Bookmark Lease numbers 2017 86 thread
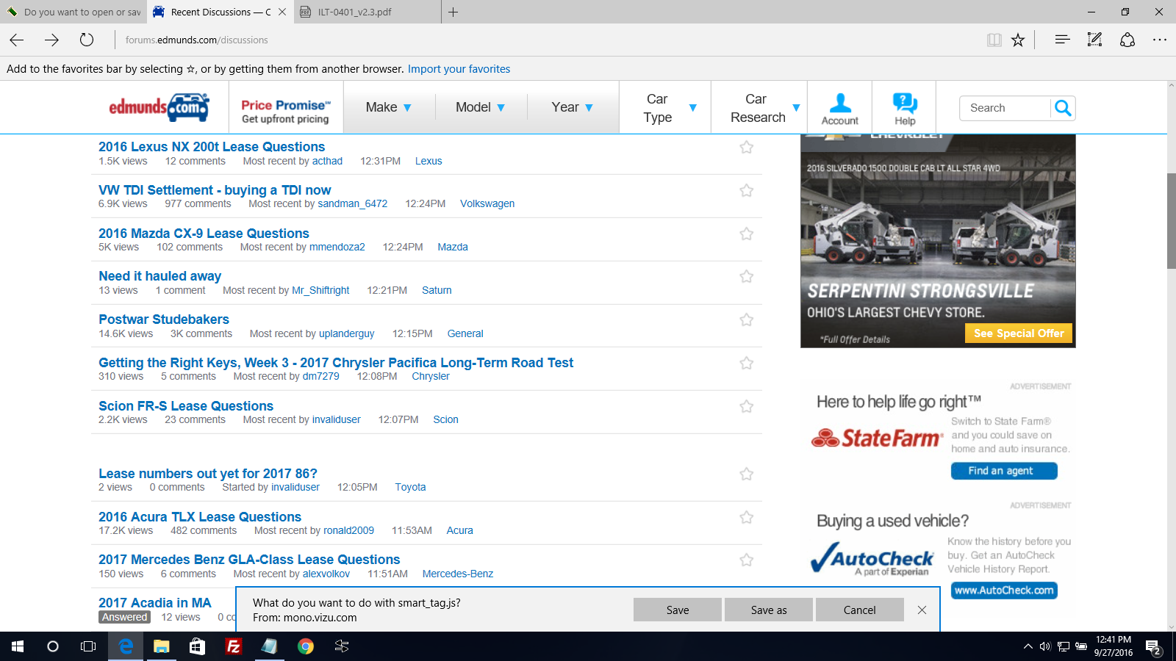 click(x=747, y=474)
